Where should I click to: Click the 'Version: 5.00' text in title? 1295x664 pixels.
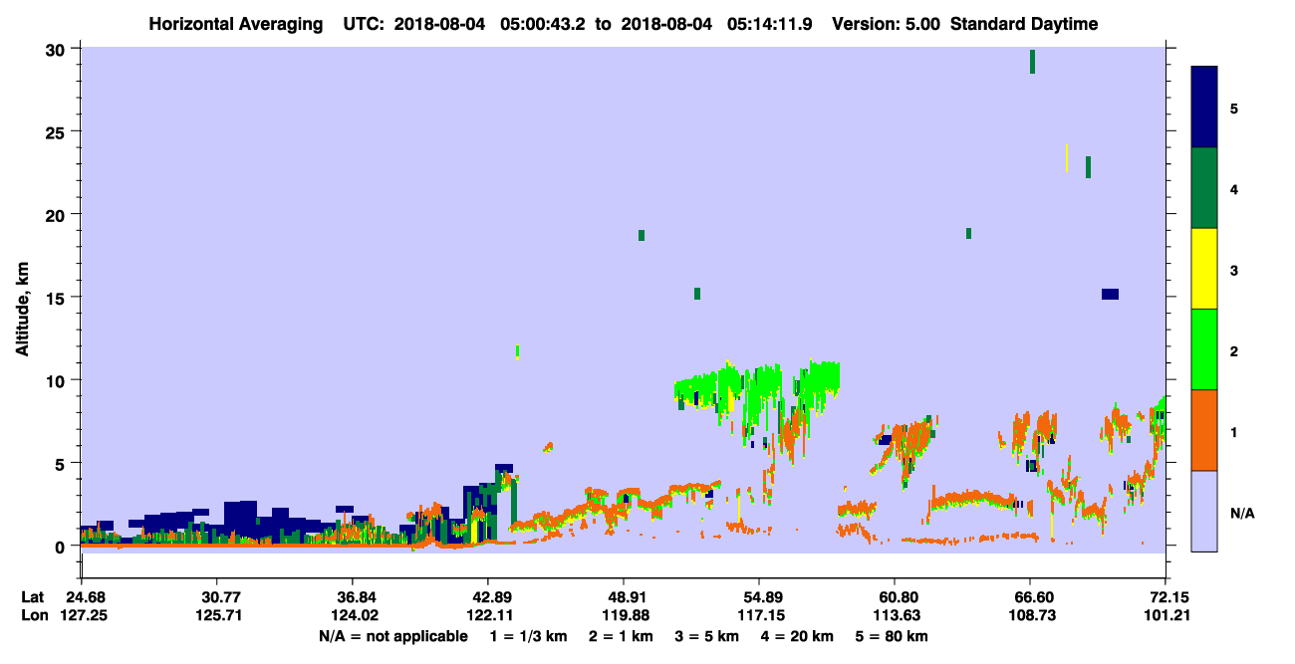click(886, 24)
